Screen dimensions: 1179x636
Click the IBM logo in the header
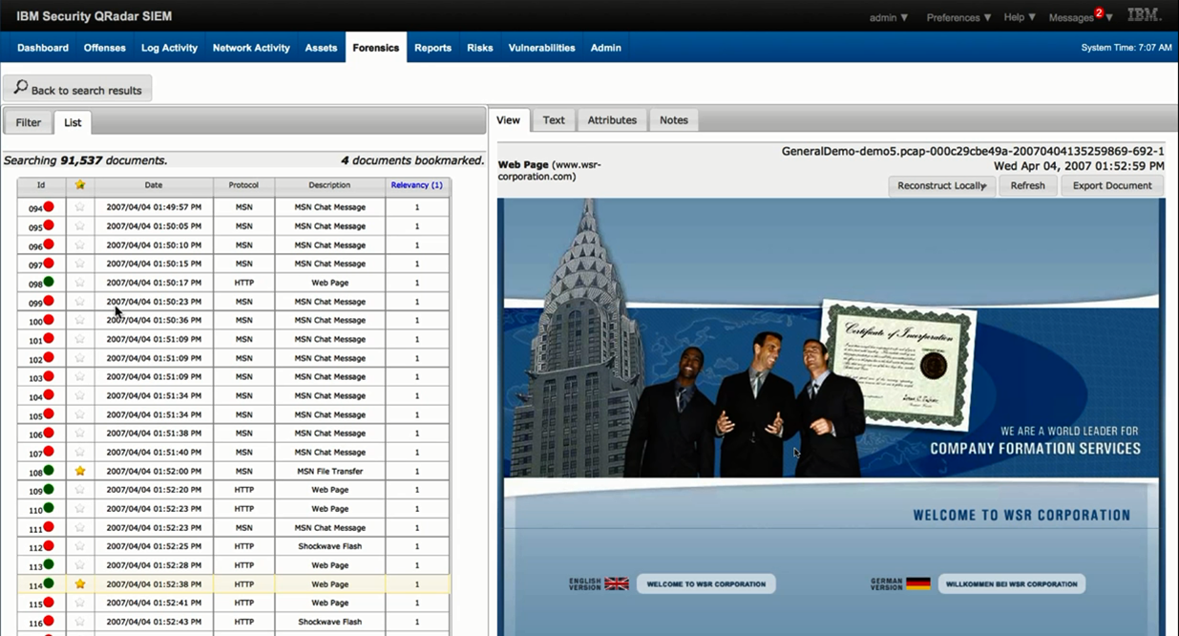click(x=1144, y=15)
